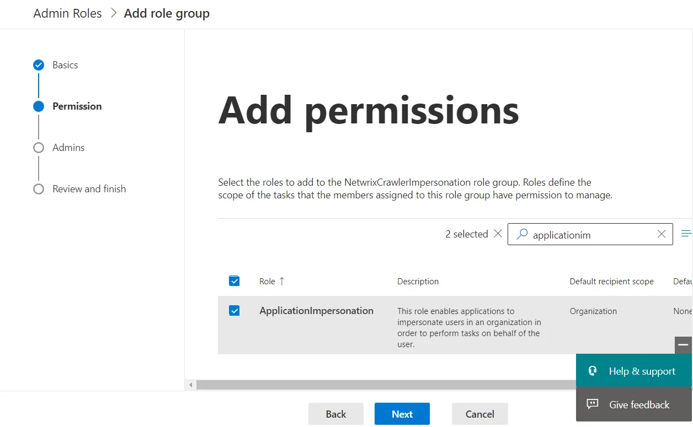The image size is (693, 427).
Task: Click the Organization scope cell
Action: (x=593, y=311)
